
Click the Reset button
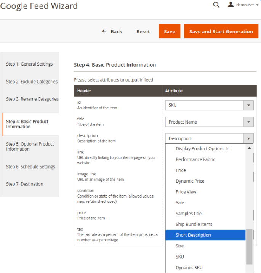(143, 32)
